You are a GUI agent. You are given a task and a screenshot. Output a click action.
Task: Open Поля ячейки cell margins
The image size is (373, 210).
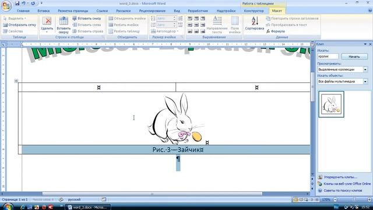click(x=234, y=24)
